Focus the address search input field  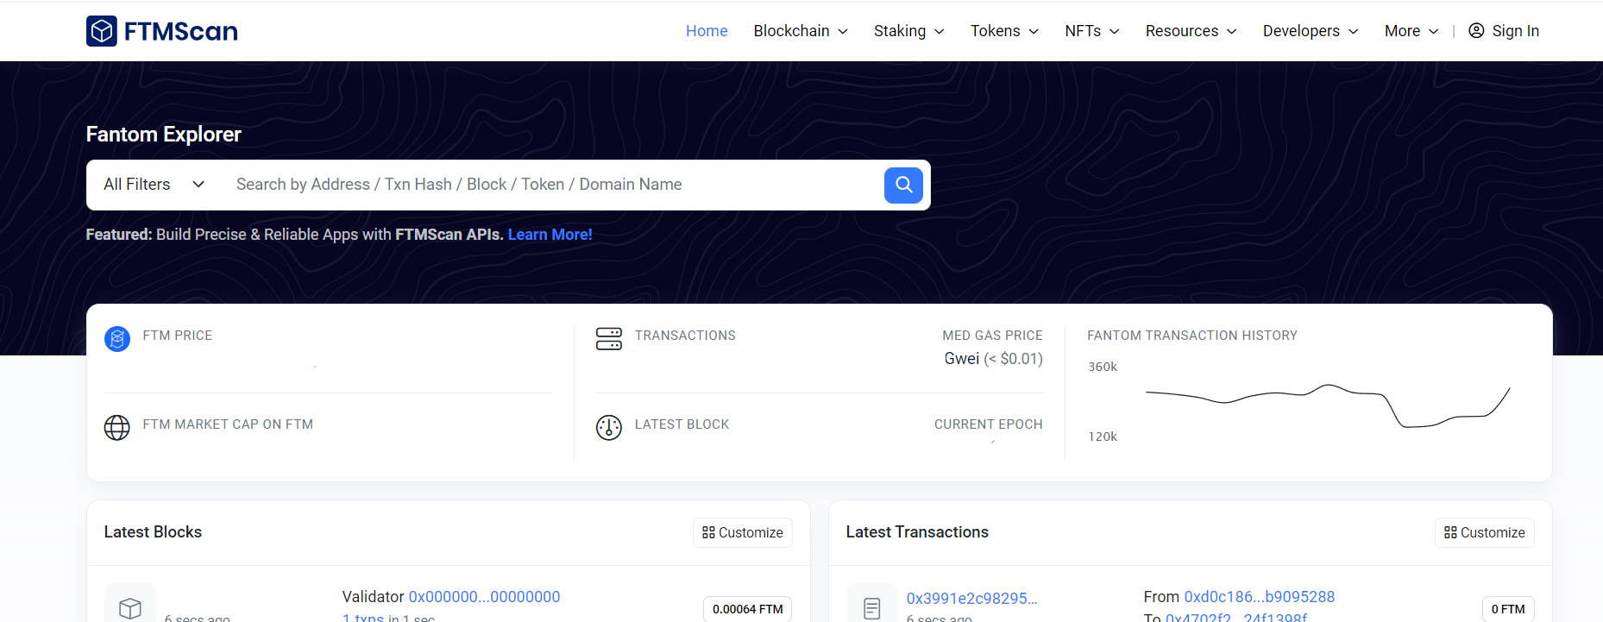[x=552, y=185]
